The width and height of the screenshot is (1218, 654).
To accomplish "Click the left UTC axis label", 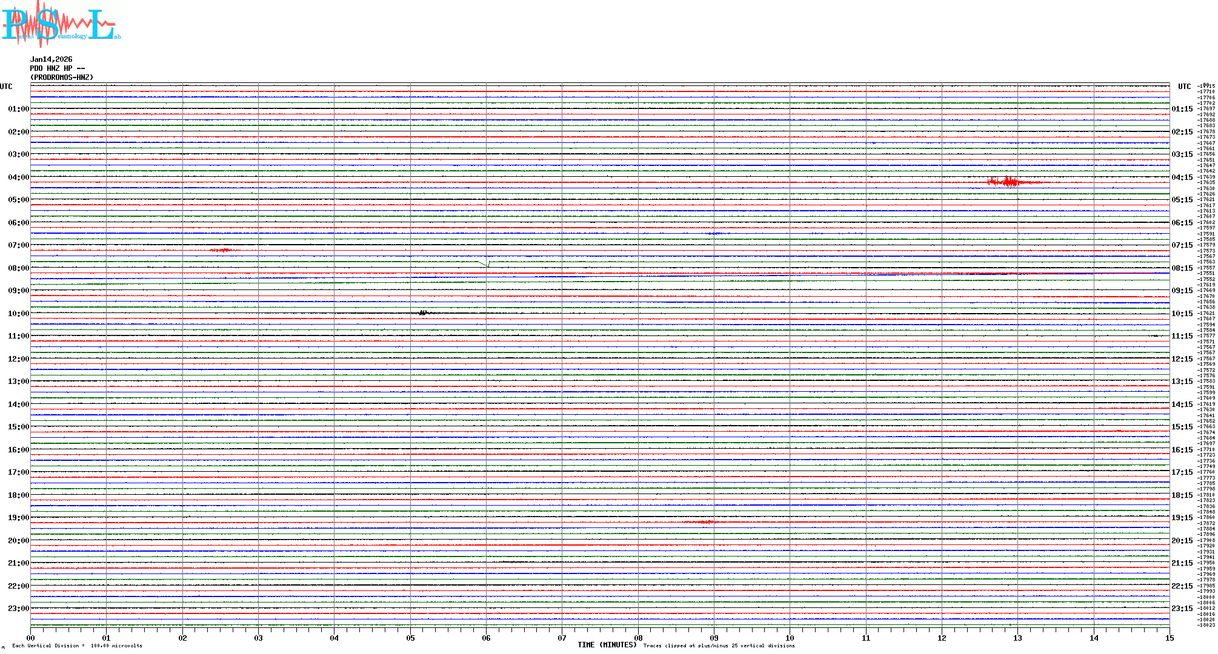I will (6, 87).
